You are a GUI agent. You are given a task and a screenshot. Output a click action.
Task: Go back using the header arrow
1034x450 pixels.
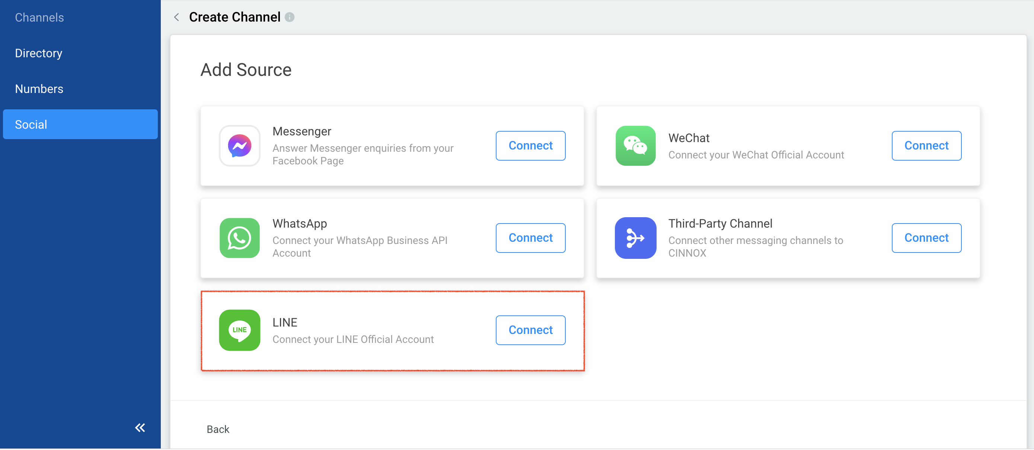pos(176,17)
